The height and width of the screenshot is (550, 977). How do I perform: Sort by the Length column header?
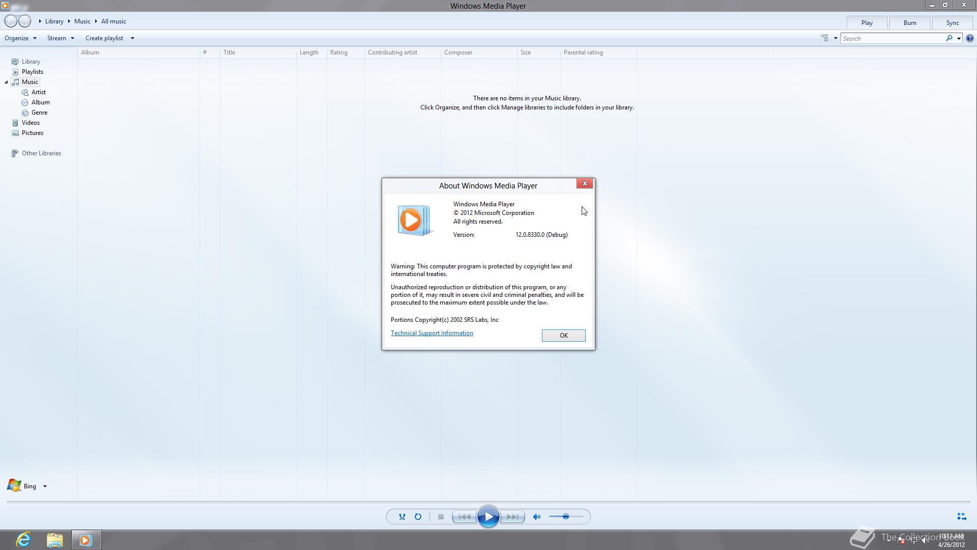pyautogui.click(x=311, y=52)
